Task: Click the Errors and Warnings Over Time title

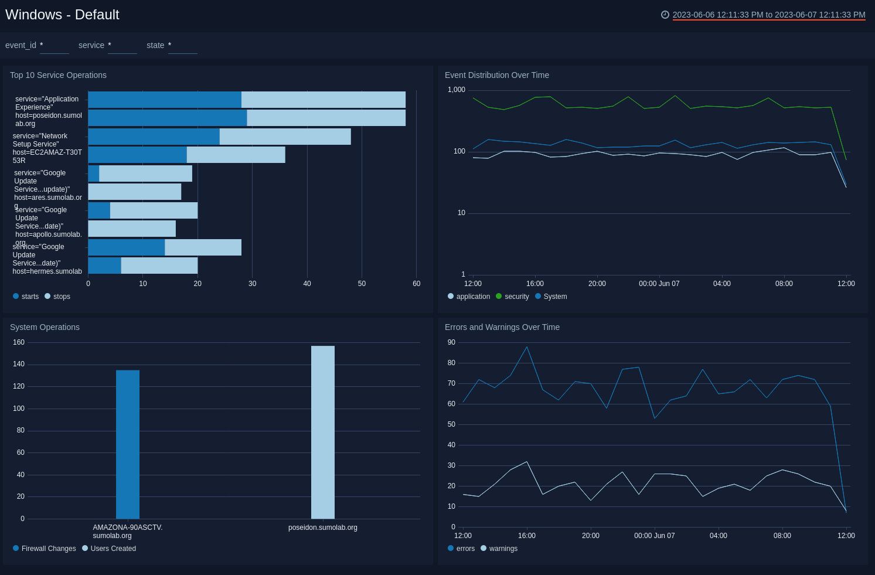Action: coord(502,327)
